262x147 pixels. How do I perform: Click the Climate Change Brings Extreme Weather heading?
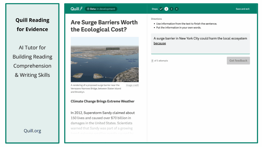point(102,101)
